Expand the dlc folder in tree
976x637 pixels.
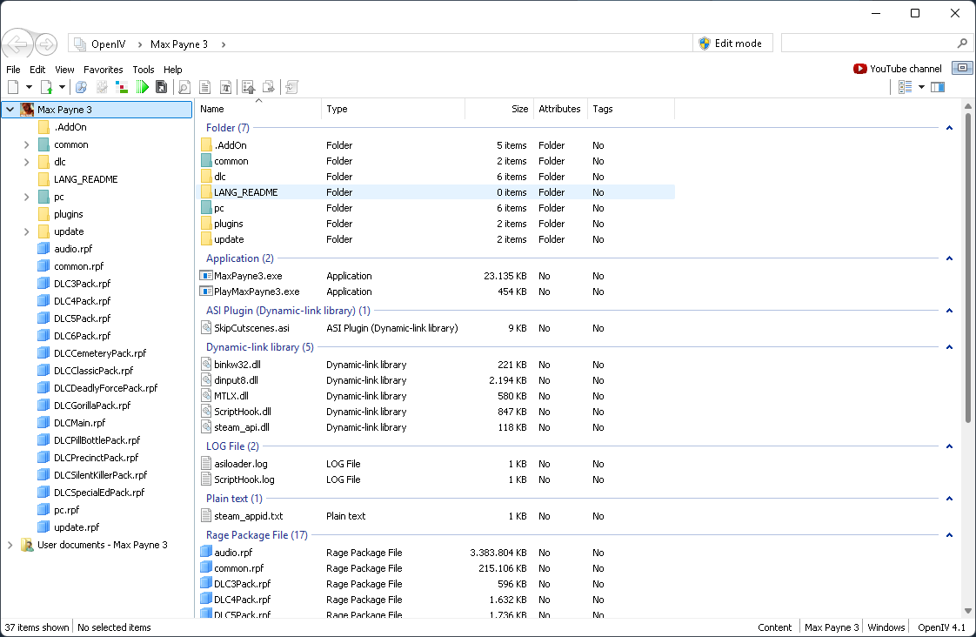26,162
